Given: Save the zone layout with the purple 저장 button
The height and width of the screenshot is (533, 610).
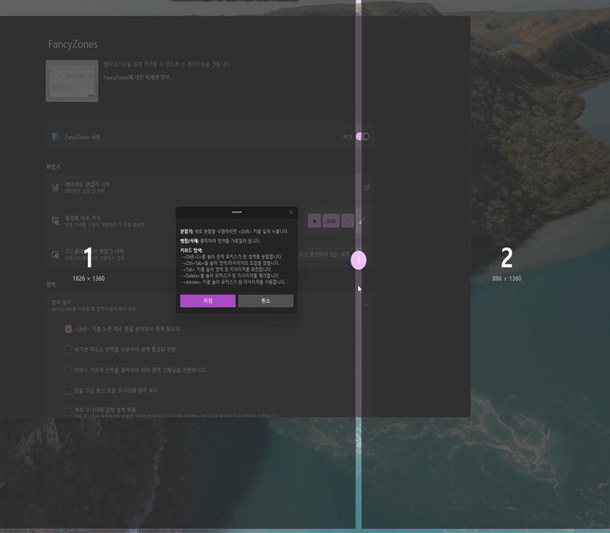Looking at the screenshot, I should 207,300.
